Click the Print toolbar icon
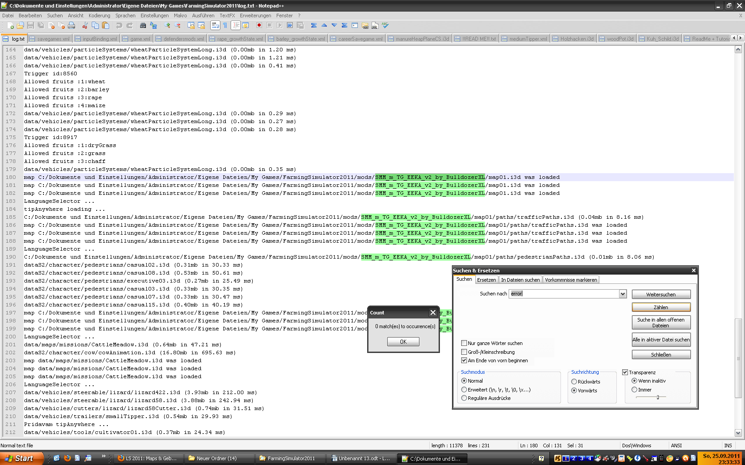The height and width of the screenshot is (465, 745). pos(71,26)
